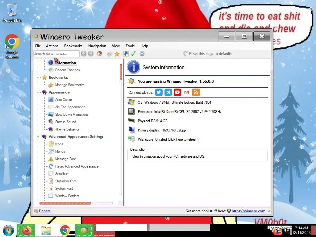Click the tree horizontal scrollbar thumb

(x=65, y=203)
